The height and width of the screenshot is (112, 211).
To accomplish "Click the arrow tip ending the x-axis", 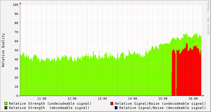I will (203, 96).
